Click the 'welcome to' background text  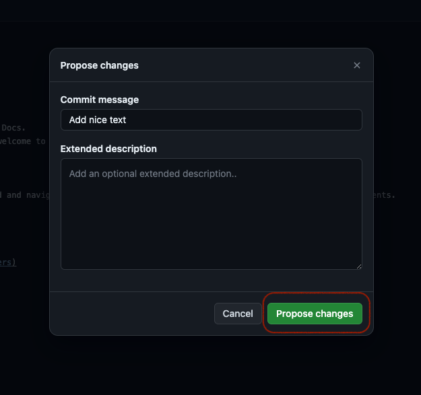point(23,141)
